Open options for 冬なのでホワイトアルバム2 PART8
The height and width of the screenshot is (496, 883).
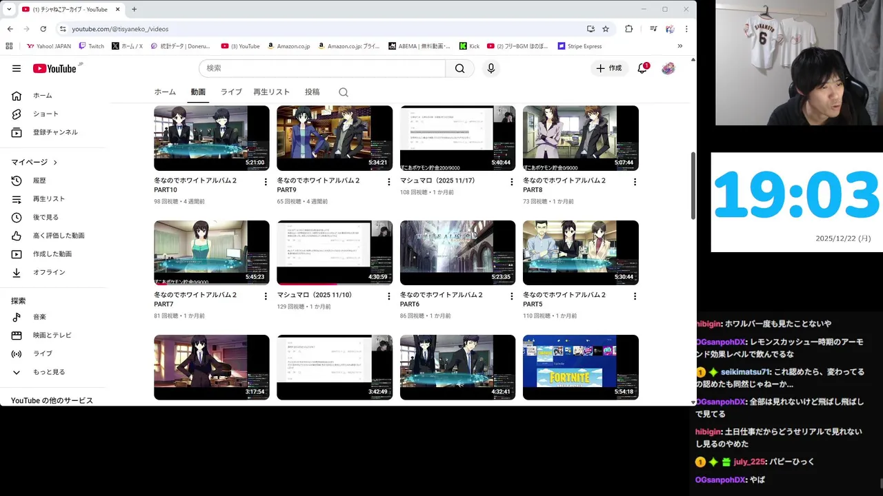[635, 182]
